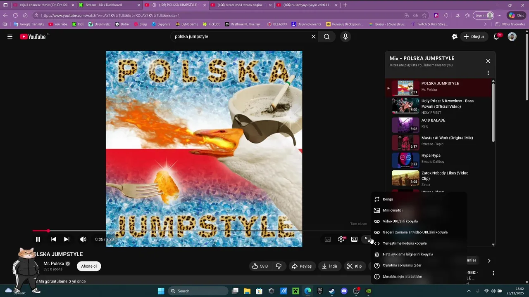This screenshot has height=297, width=529.
Task: Skip to the next video
Action: coord(67,239)
